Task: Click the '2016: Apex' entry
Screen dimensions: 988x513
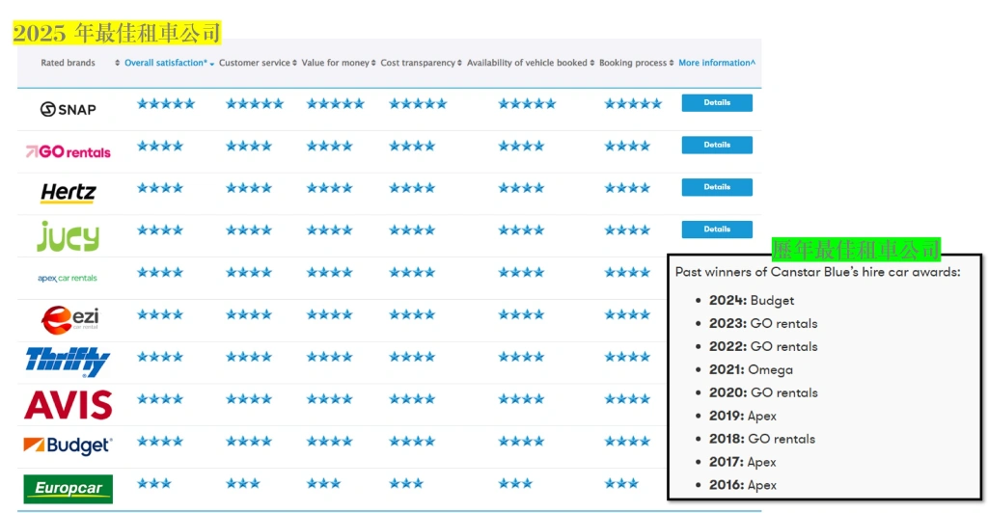Action: [742, 485]
